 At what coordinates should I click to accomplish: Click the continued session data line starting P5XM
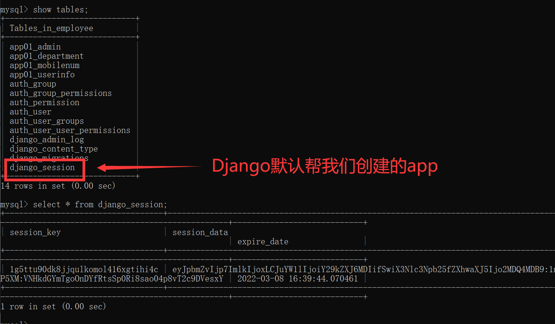point(112,279)
